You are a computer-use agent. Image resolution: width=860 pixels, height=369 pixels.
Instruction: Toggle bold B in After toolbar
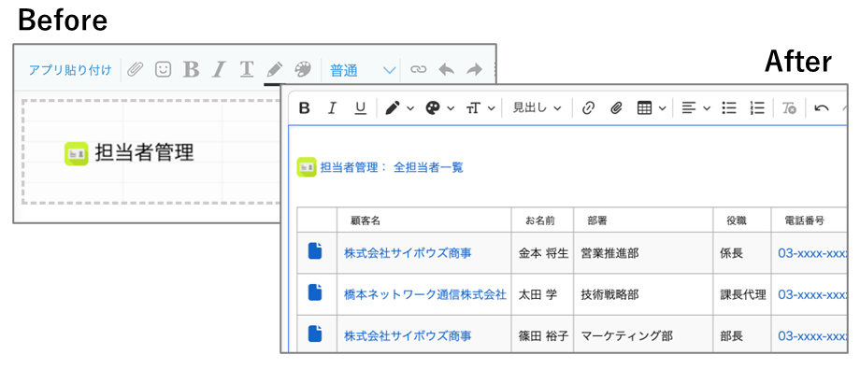click(x=305, y=108)
